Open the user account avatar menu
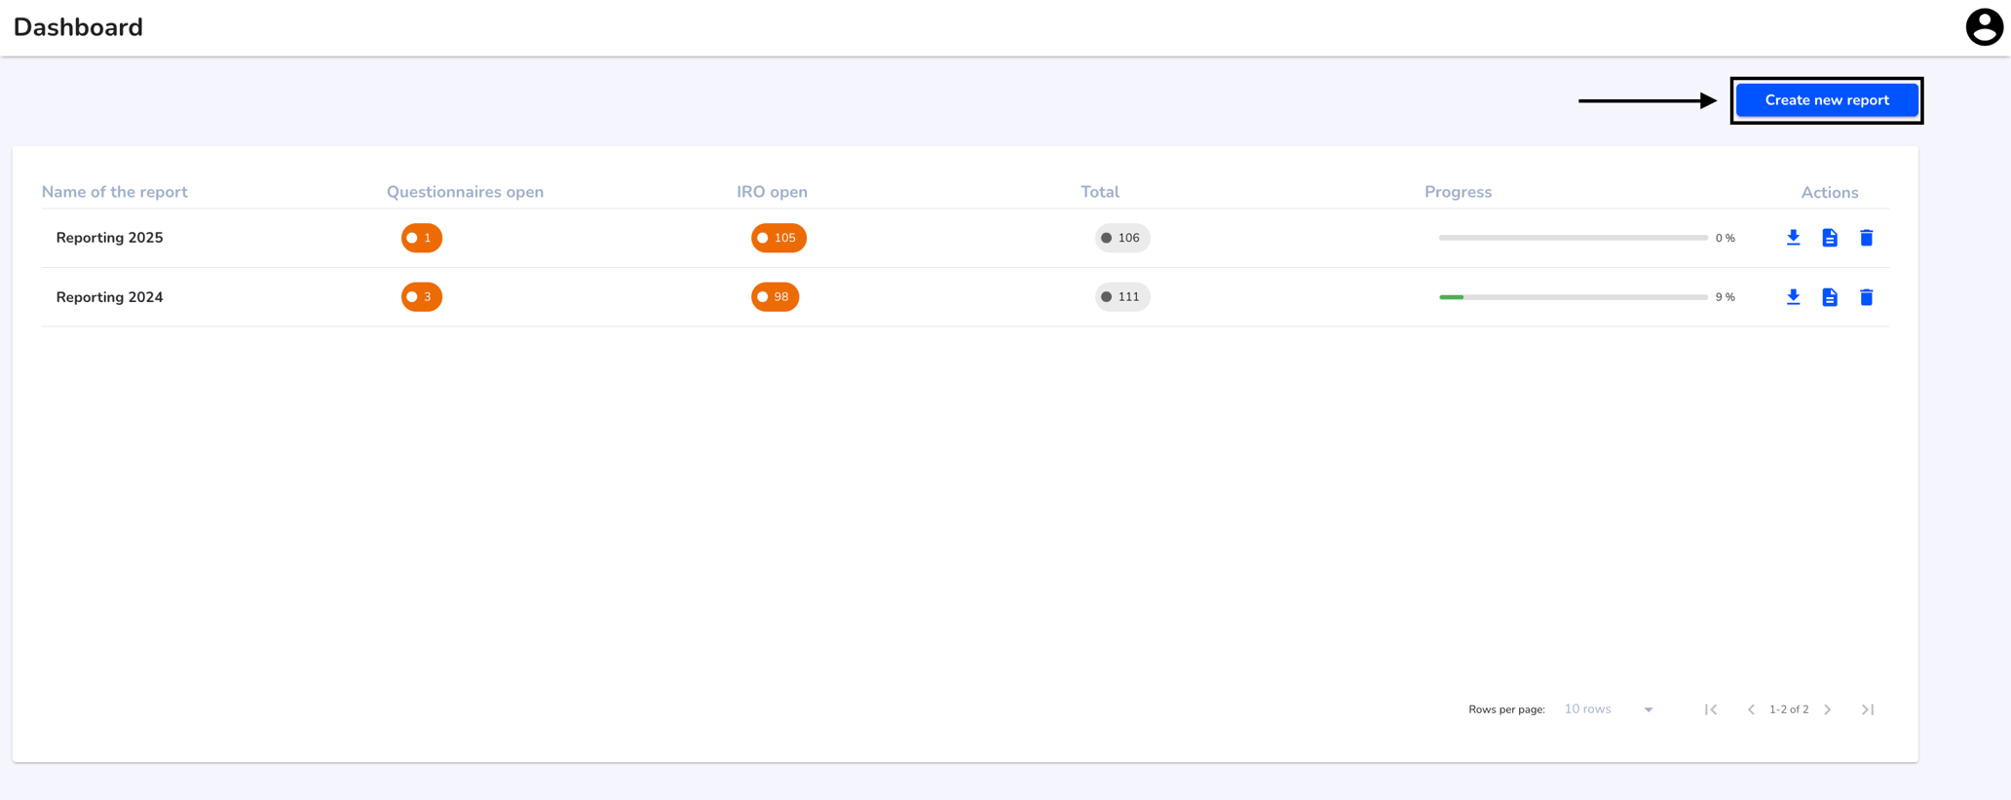The image size is (2011, 800). click(x=1984, y=27)
